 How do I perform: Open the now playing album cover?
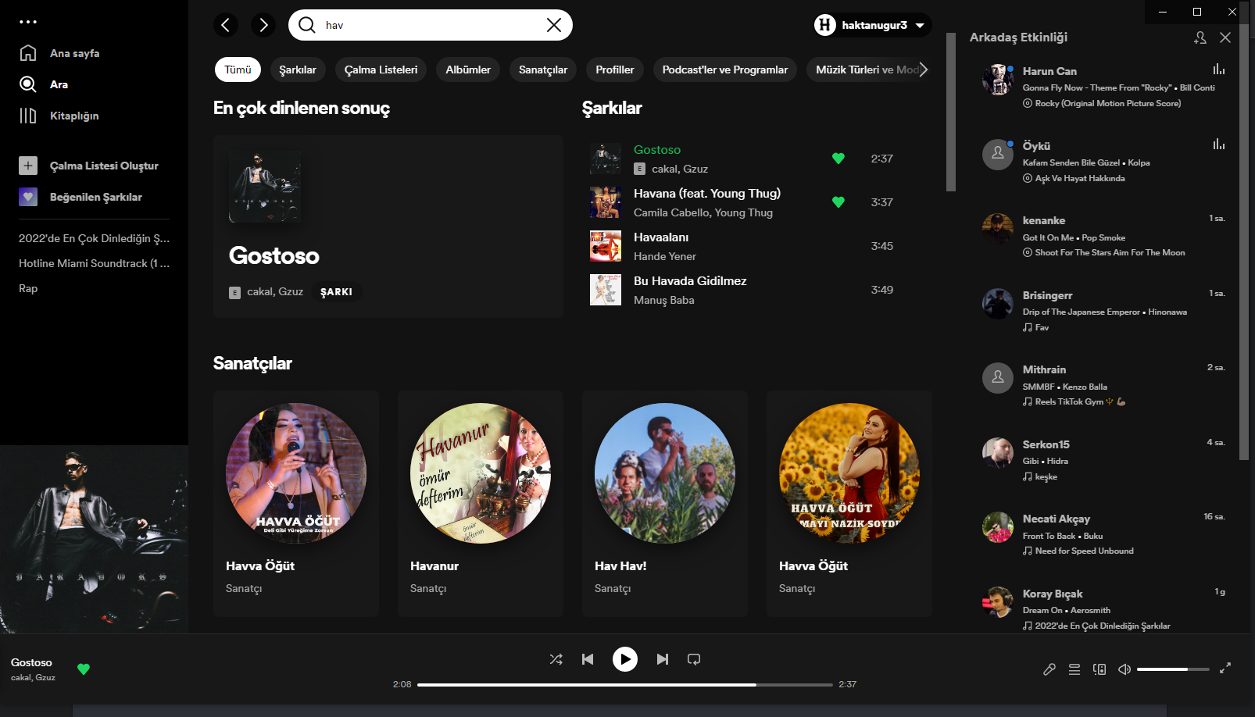tap(94, 539)
